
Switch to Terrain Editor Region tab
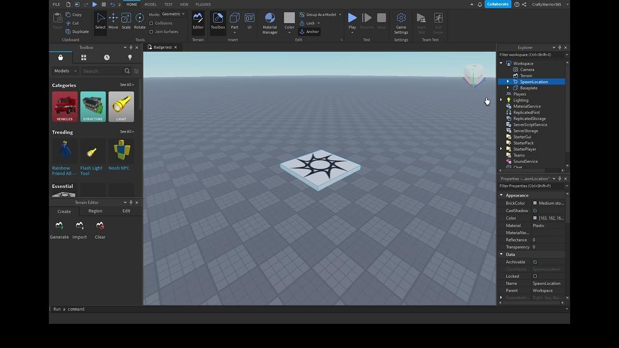pos(95,211)
